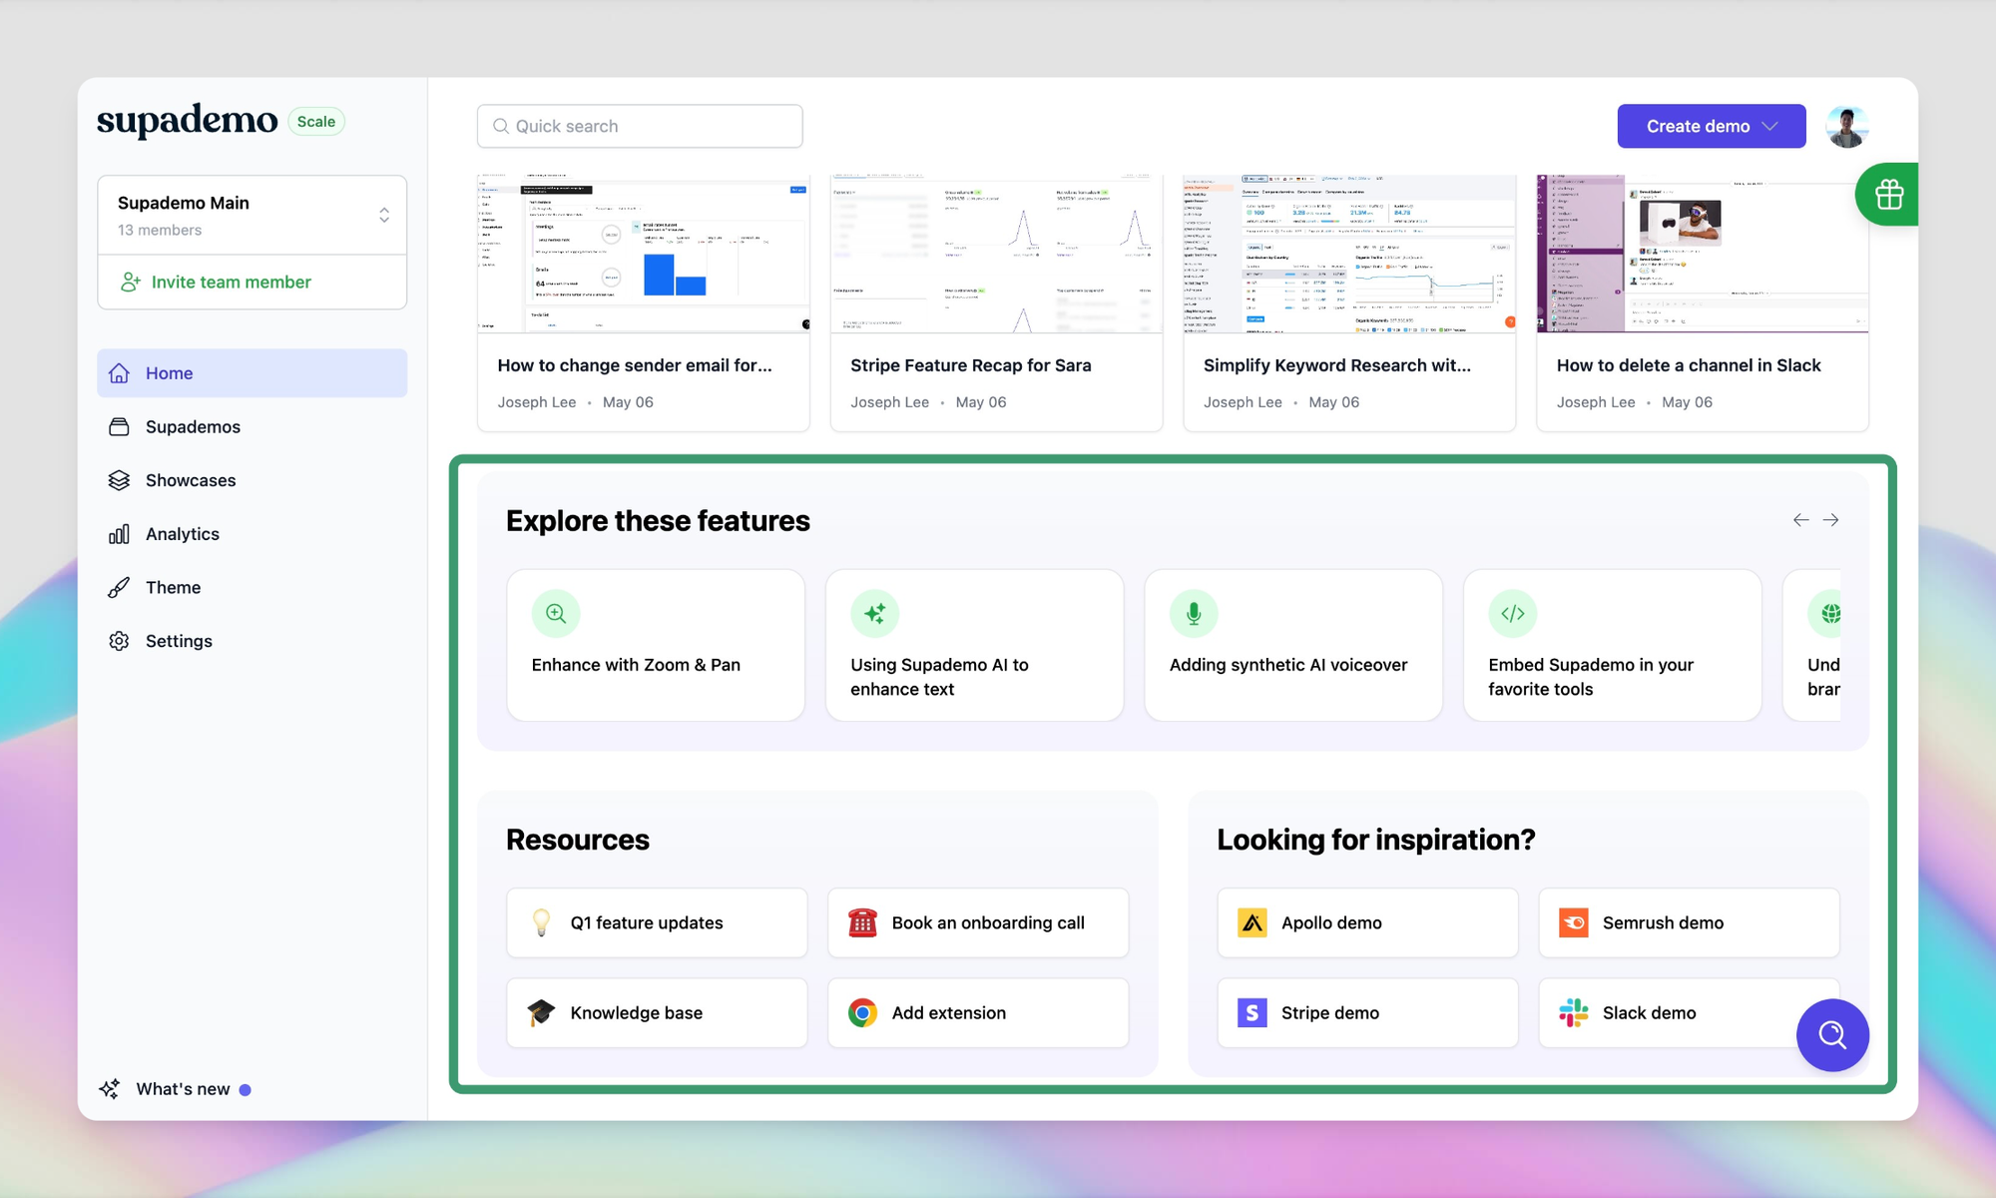The width and height of the screenshot is (1996, 1198).
Task: Click the Zoom & Pan magnifier icon
Action: click(x=556, y=613)
